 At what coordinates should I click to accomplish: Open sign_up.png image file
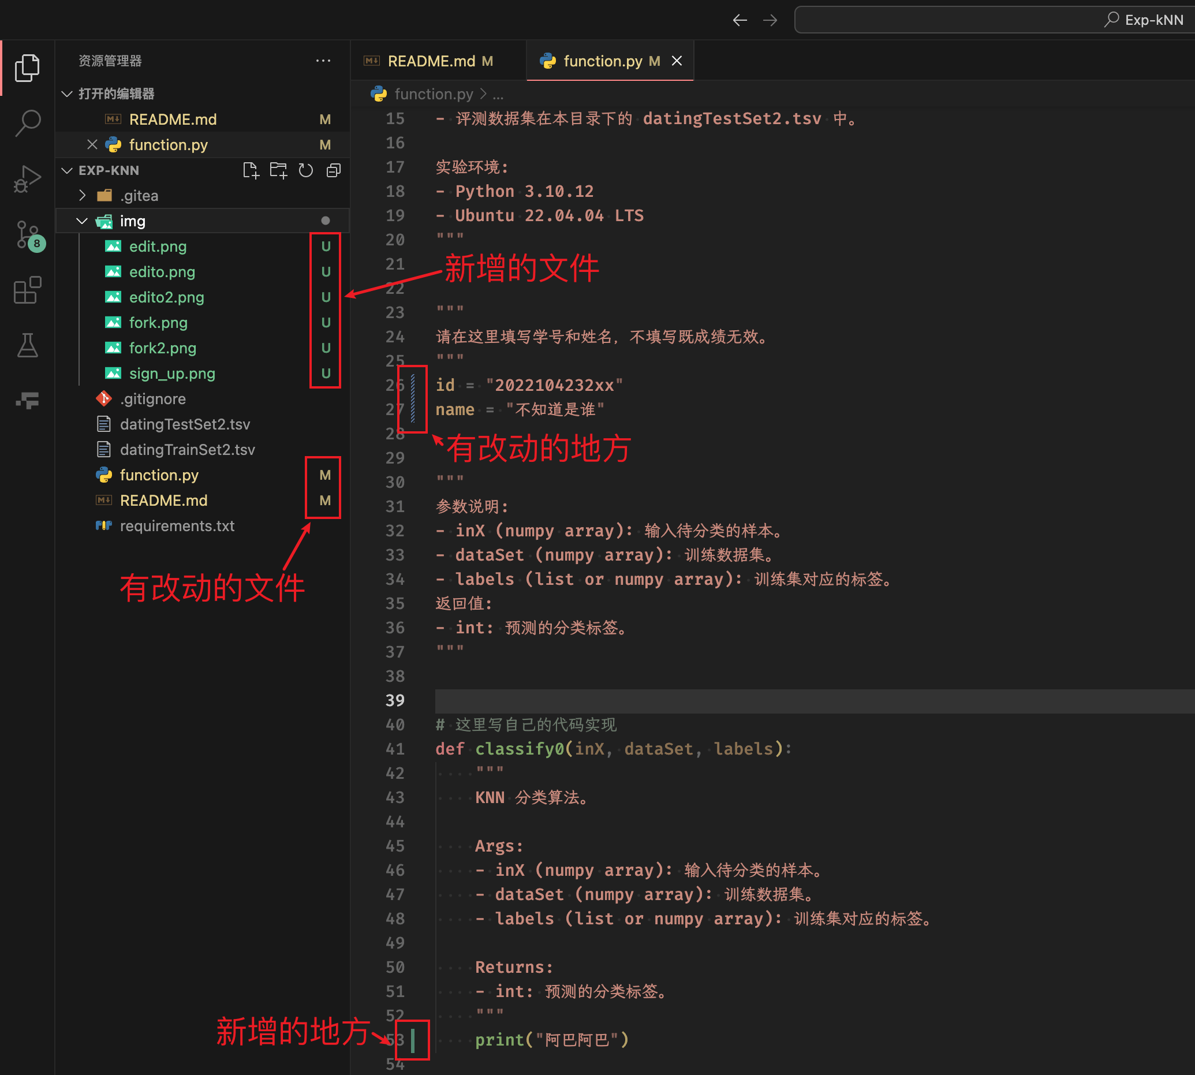click(x=203, y=374)
